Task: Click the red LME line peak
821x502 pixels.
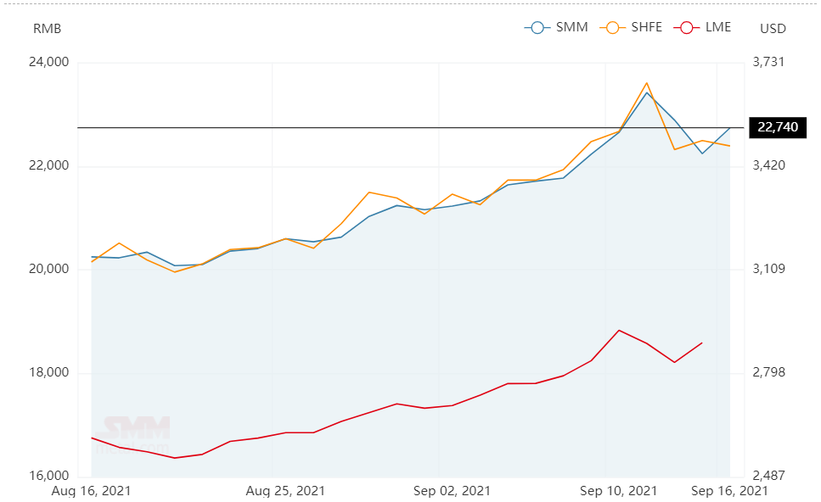Action: click(619, 331)
